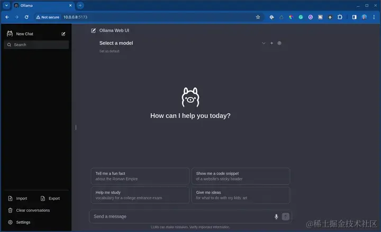Click Clear conversations
This screenshot has width=381, height=232.
[33, 210]
